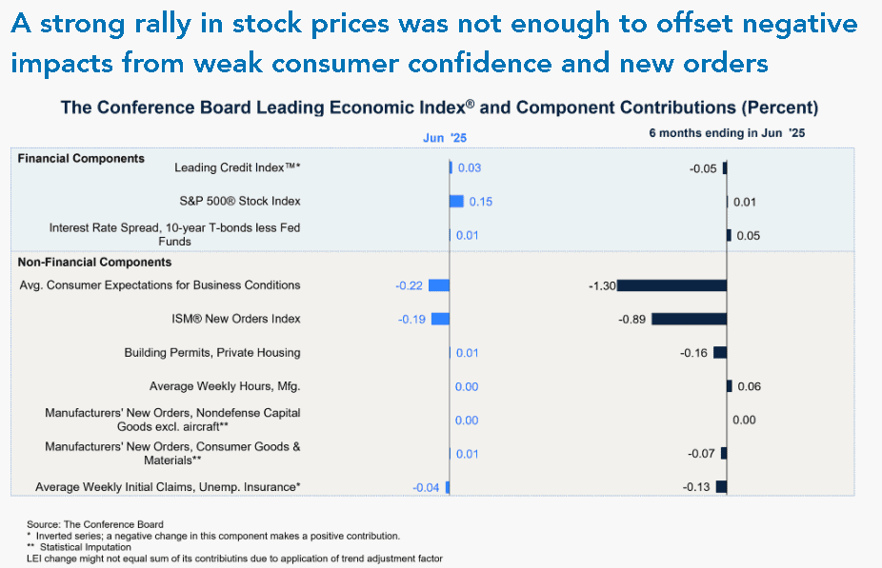
Task: Click the chart title Leading Economic Index
Action: 439,108
